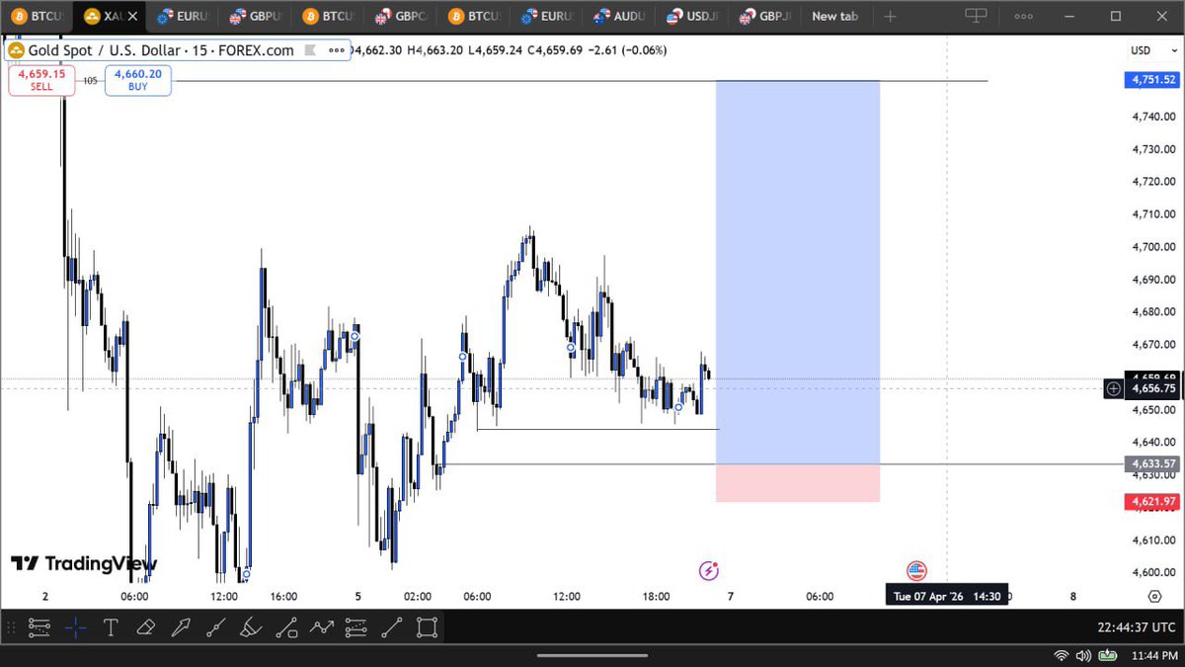Select the Arrow drawing tool
This screenshot has width=1185, height=667.
coord(181,626)
